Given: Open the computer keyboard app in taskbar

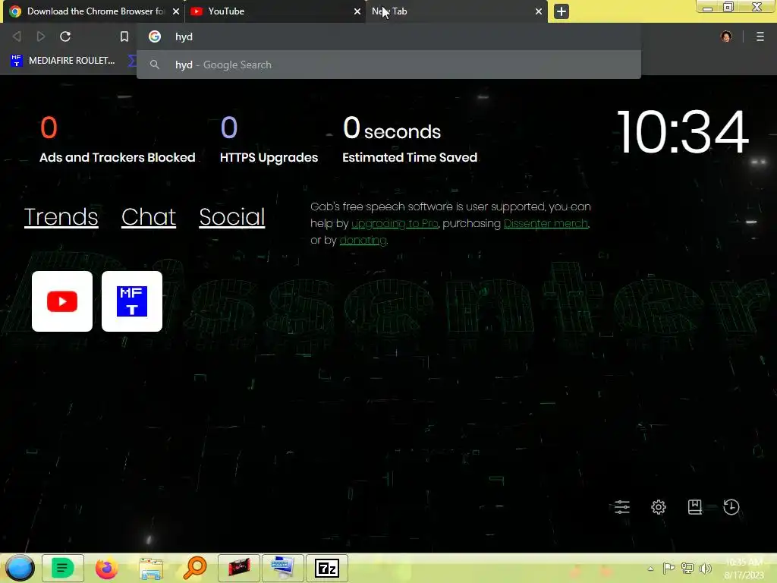Looking at the screenshot, I should [283, 568].
